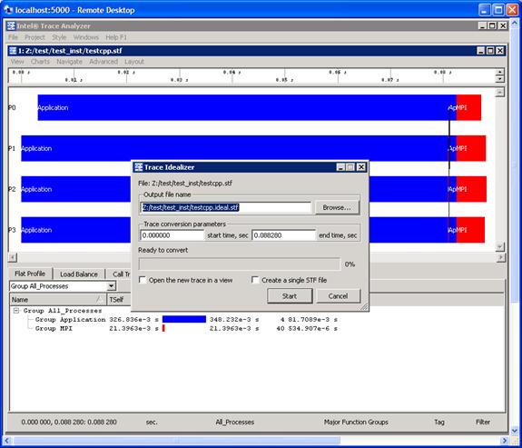Image resolution: width=522 pixels, height=448 pixels.
Task: Switch to the Call Tree tab
Action: pyautogui.click(x=119, y=274)
